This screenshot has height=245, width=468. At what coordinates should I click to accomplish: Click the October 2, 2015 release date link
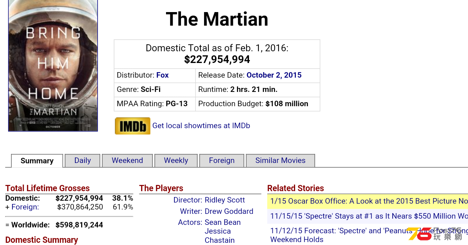coord(274,75)
